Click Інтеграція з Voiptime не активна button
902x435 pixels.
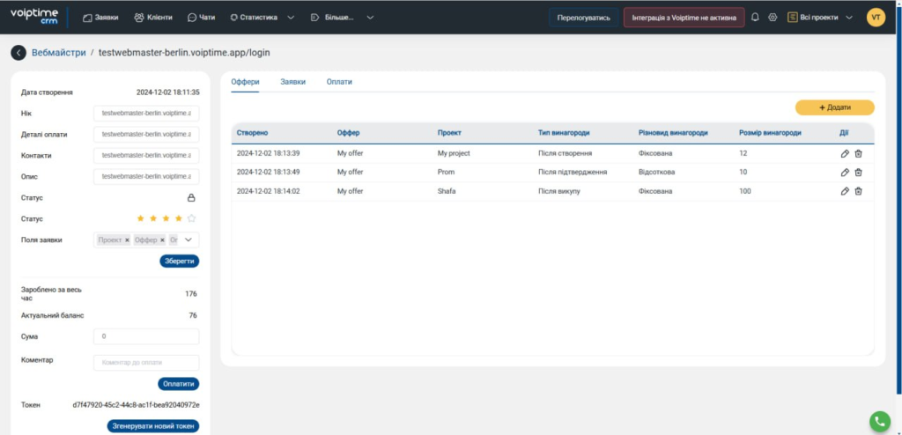(x=684, y=18)
